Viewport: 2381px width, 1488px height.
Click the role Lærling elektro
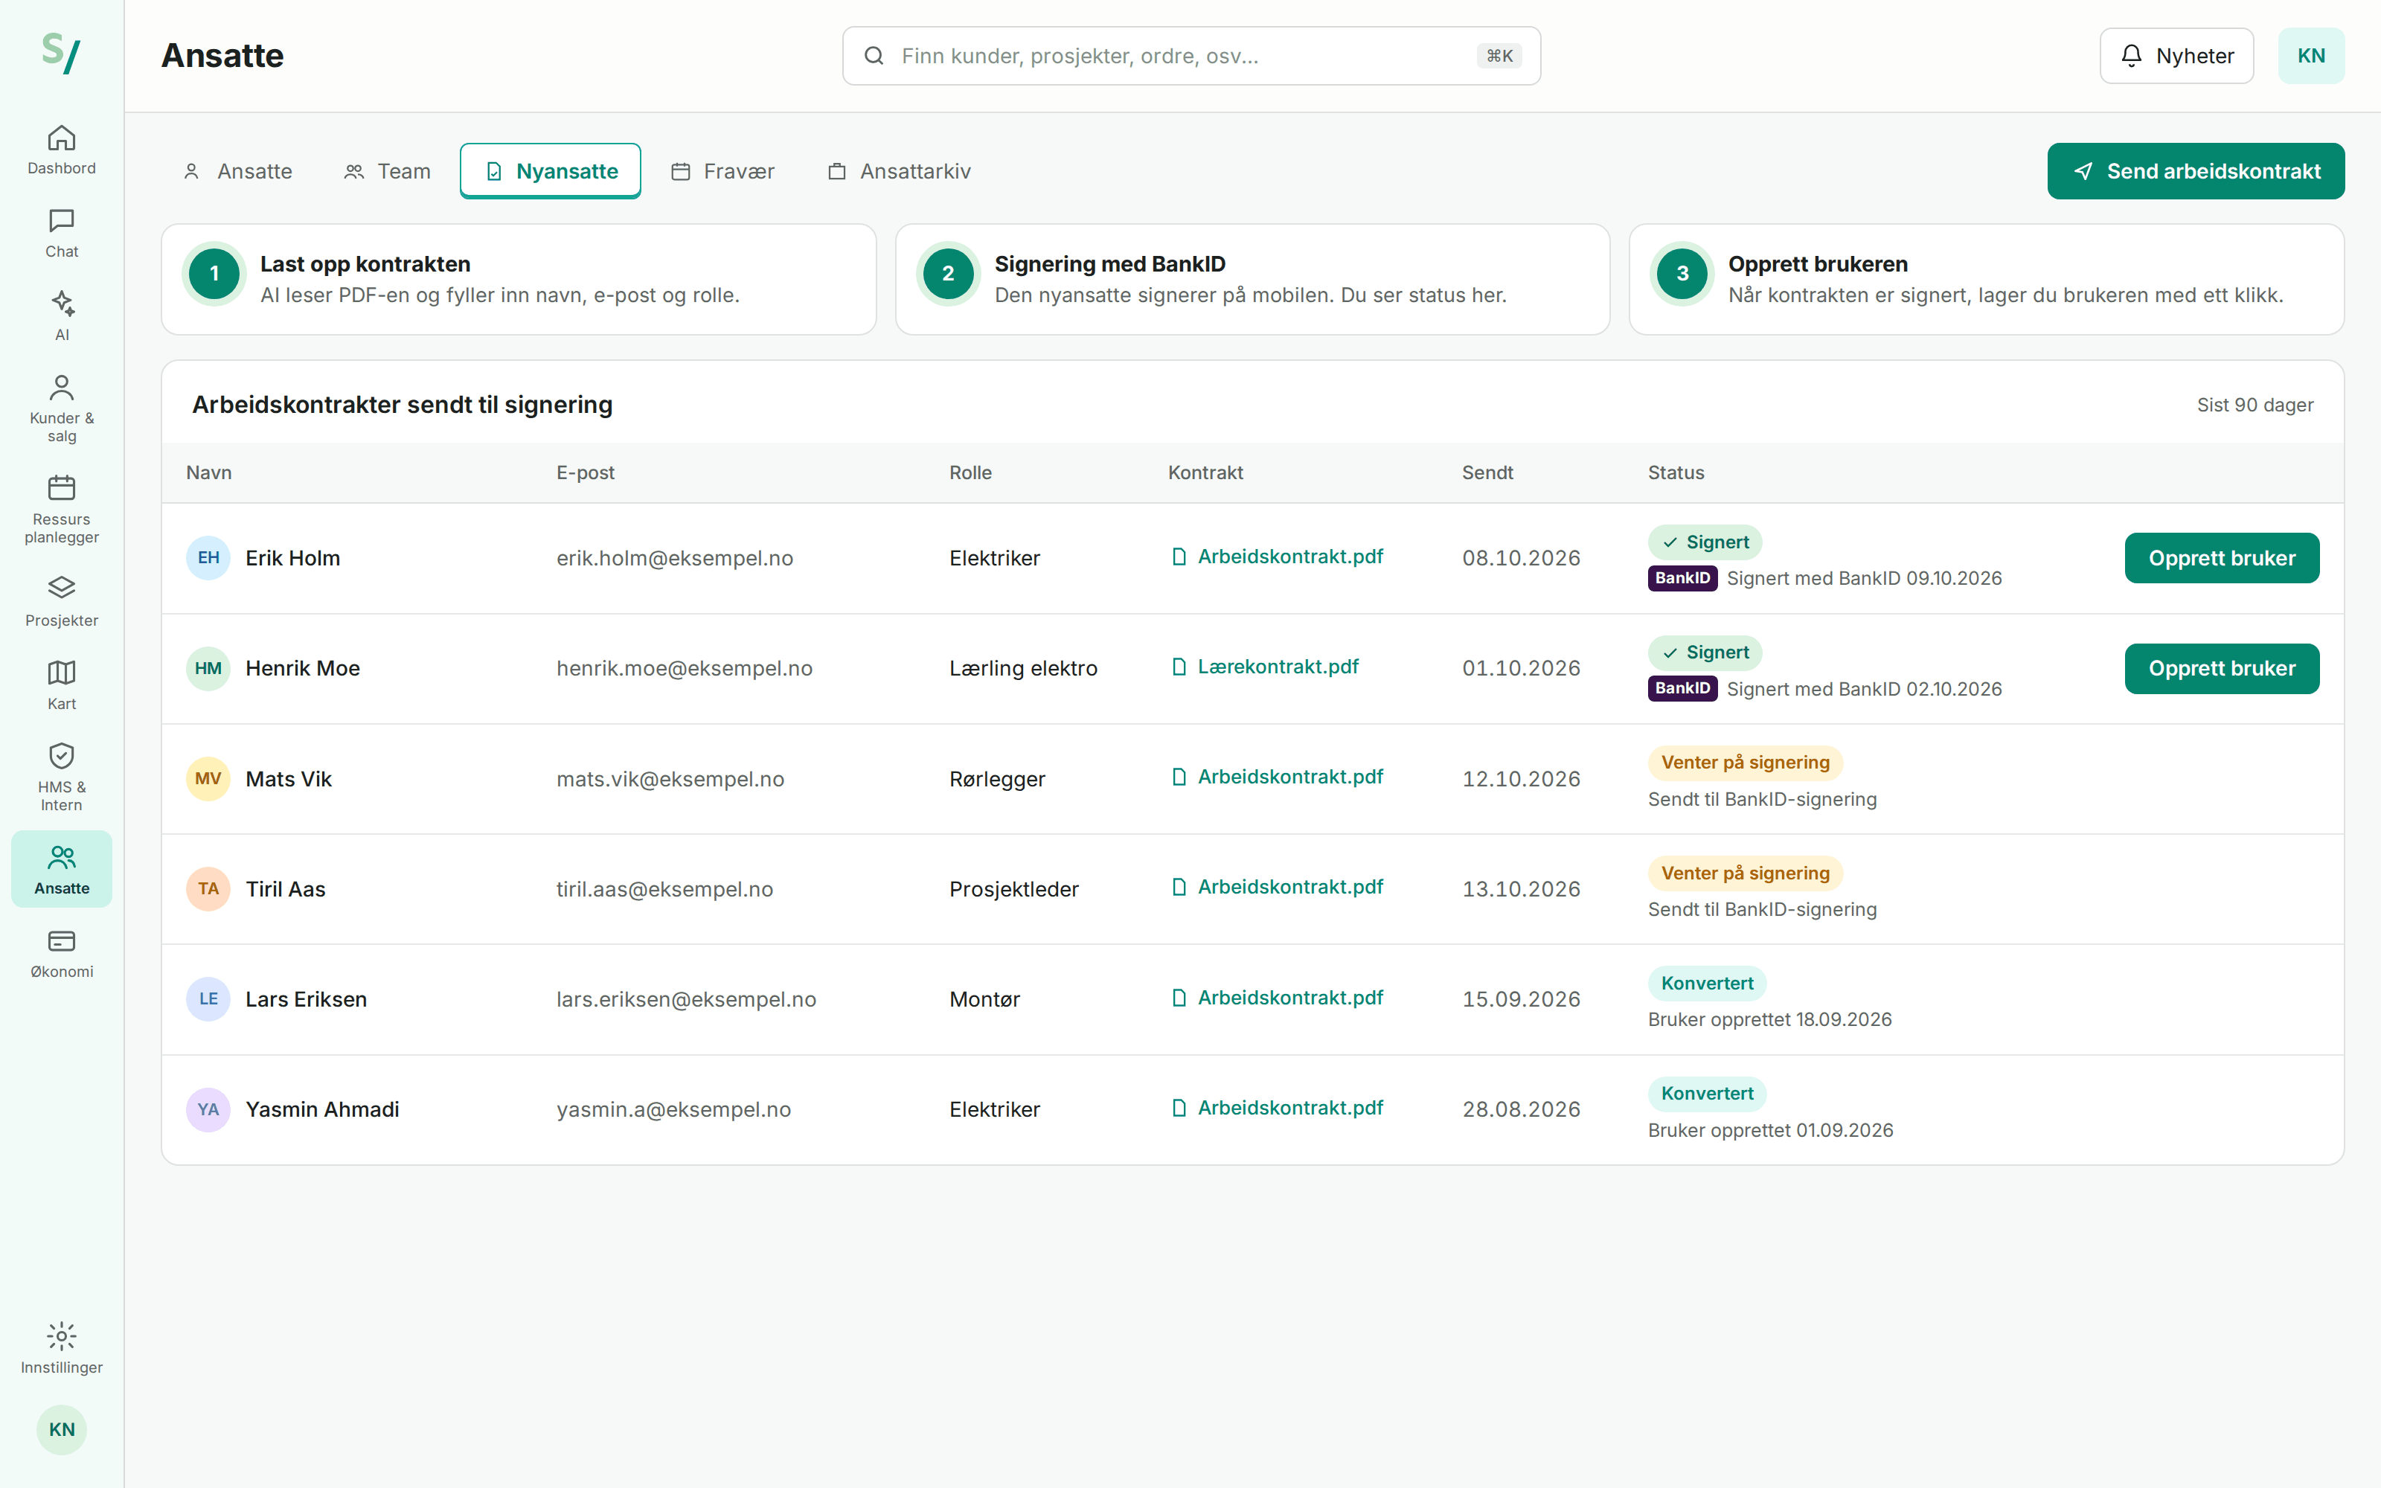point(1022,668)
